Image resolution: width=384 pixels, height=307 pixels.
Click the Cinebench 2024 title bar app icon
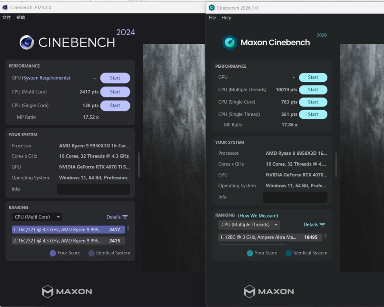tap(5, 7)
